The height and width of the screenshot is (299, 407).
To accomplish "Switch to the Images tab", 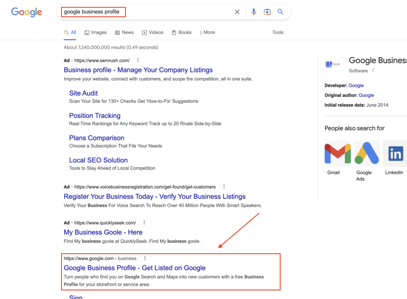I will tap(95, 33).
